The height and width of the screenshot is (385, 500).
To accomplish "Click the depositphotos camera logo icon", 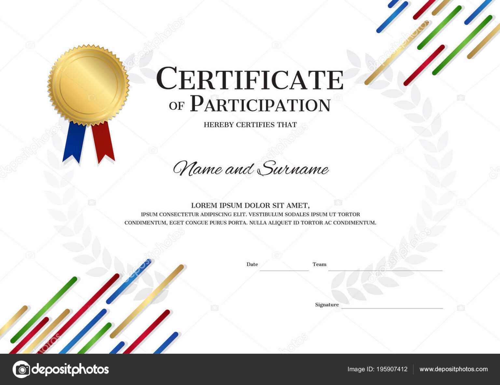I will [x=21, y=369].
